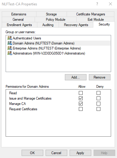117x158 pixels.
Task: Click the Administrators group icon
Action: (10, 53)
